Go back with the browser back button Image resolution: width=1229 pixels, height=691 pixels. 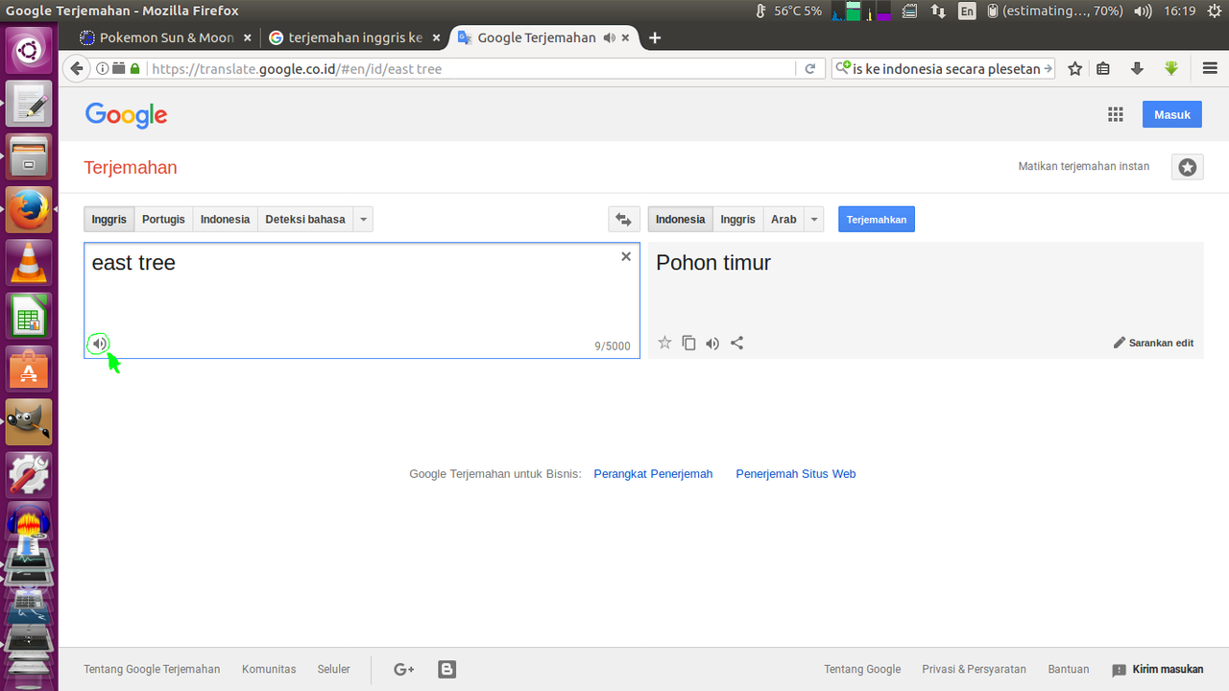(77, 68)
